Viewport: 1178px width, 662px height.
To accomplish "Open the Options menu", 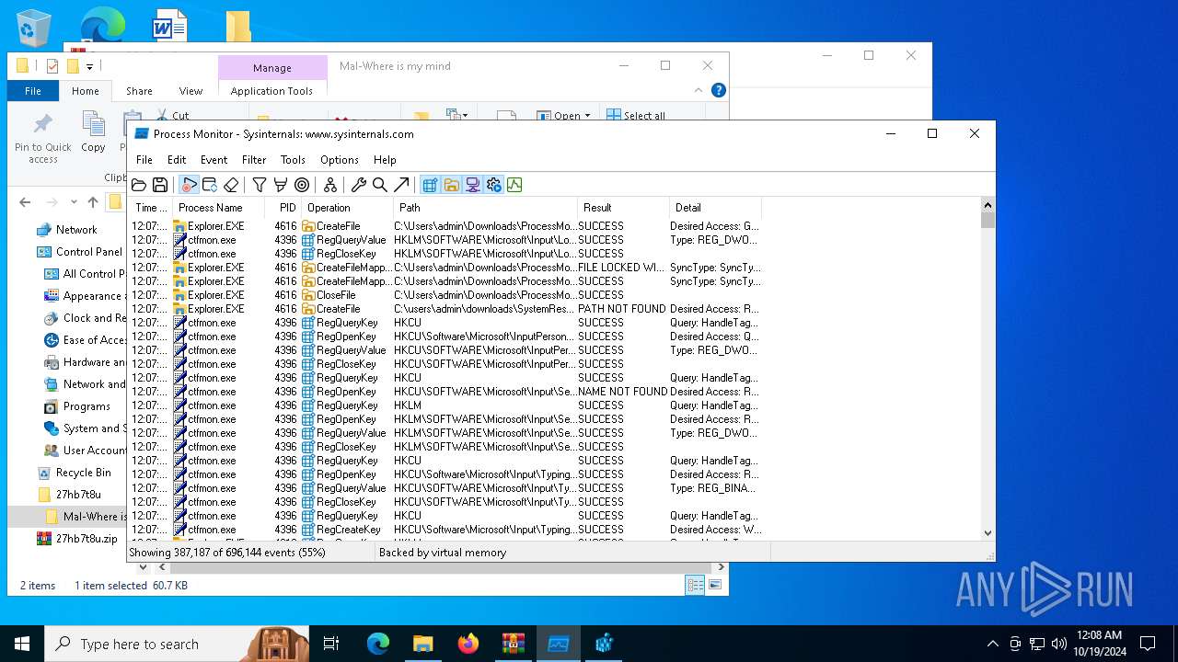I will point(340,160).
